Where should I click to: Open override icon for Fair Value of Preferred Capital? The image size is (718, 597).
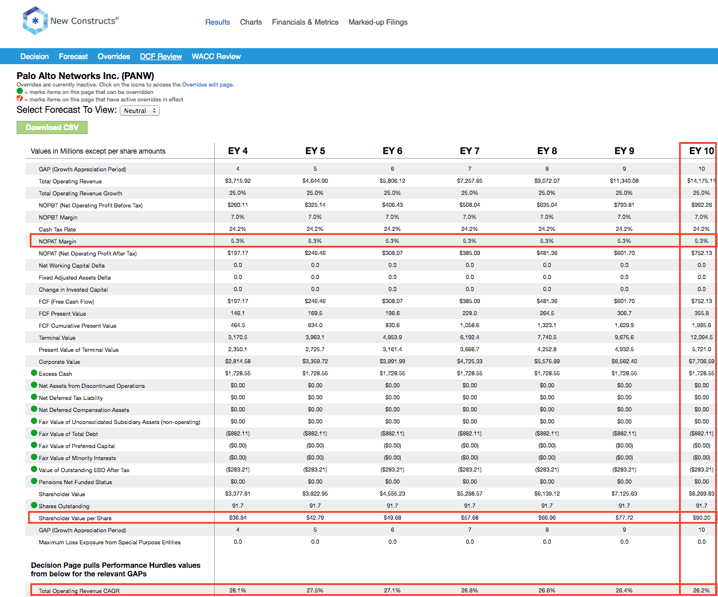(34, 445)
